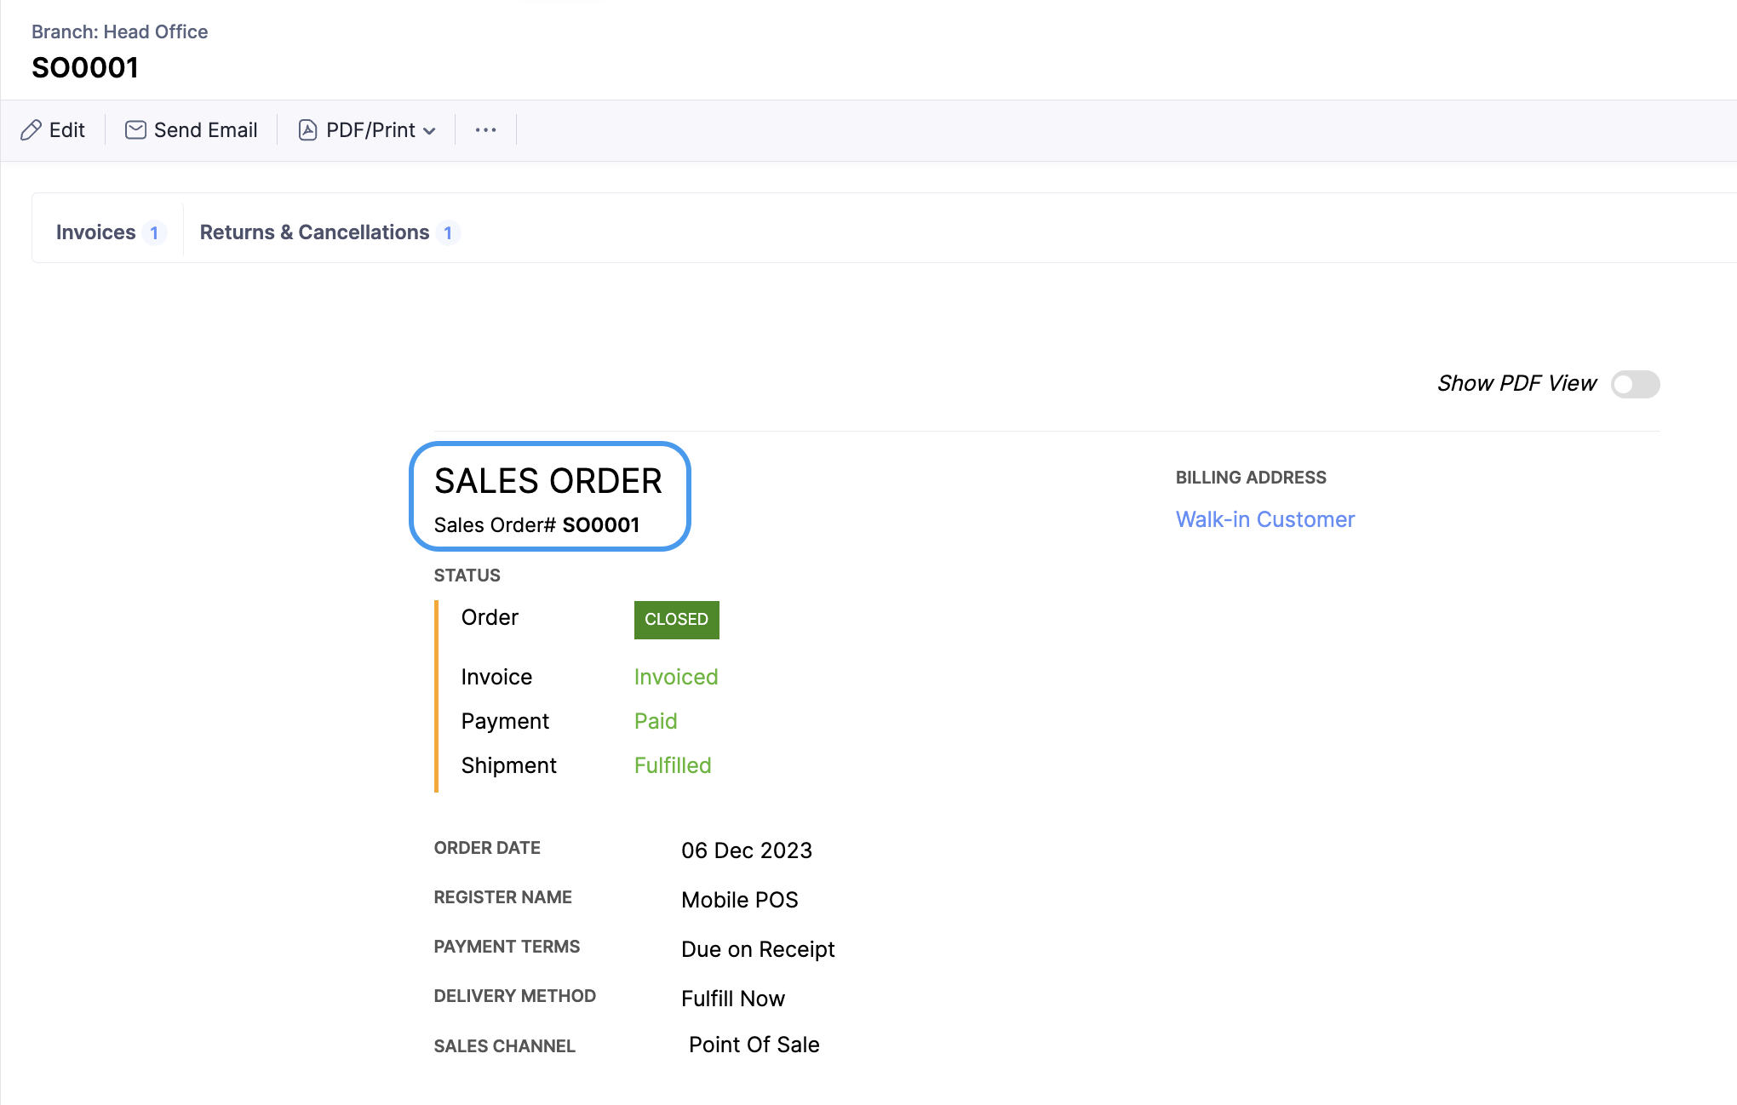Click the PDF document icon
Image resolution: width=1737 pixels, height=1105 pixels.
coord(307,130)
